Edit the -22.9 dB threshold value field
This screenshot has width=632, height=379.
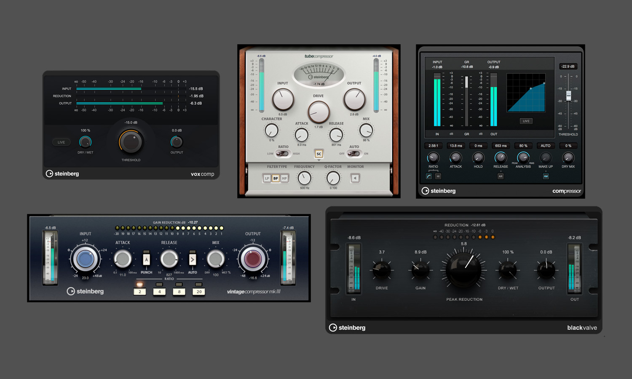coord(568,67)
